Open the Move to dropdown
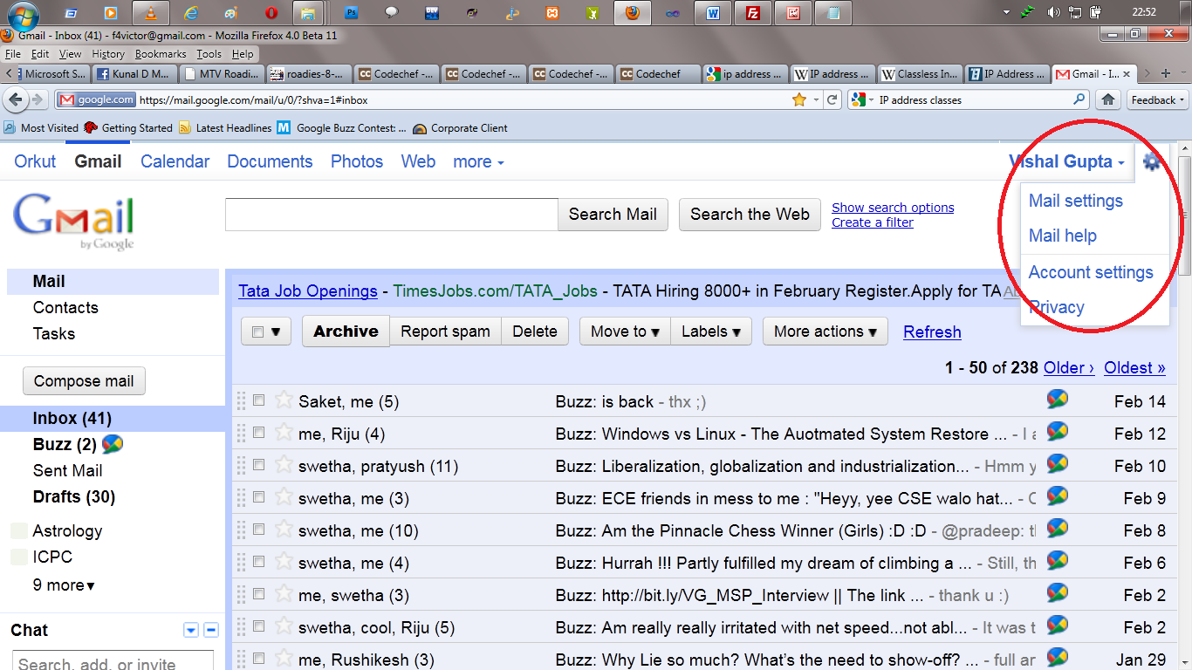The width and height of the screenshot is (1192, 670). pyautogui.click(x=624, y=332)
